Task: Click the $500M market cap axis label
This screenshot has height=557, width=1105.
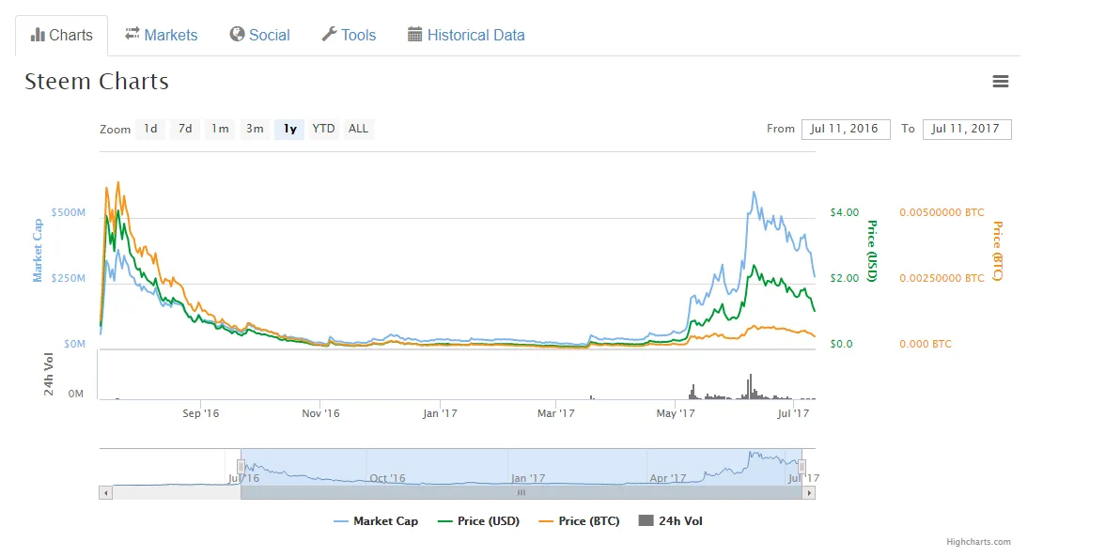Action: pyautogui.click(x=69, y=212)
